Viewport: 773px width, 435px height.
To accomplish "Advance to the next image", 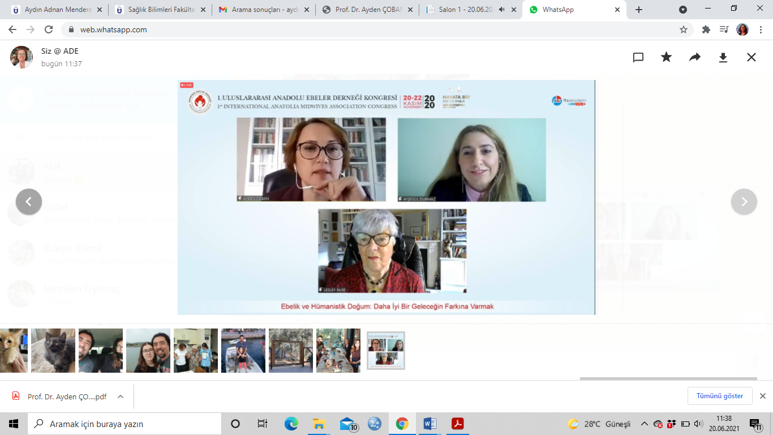I will [744, 202].
